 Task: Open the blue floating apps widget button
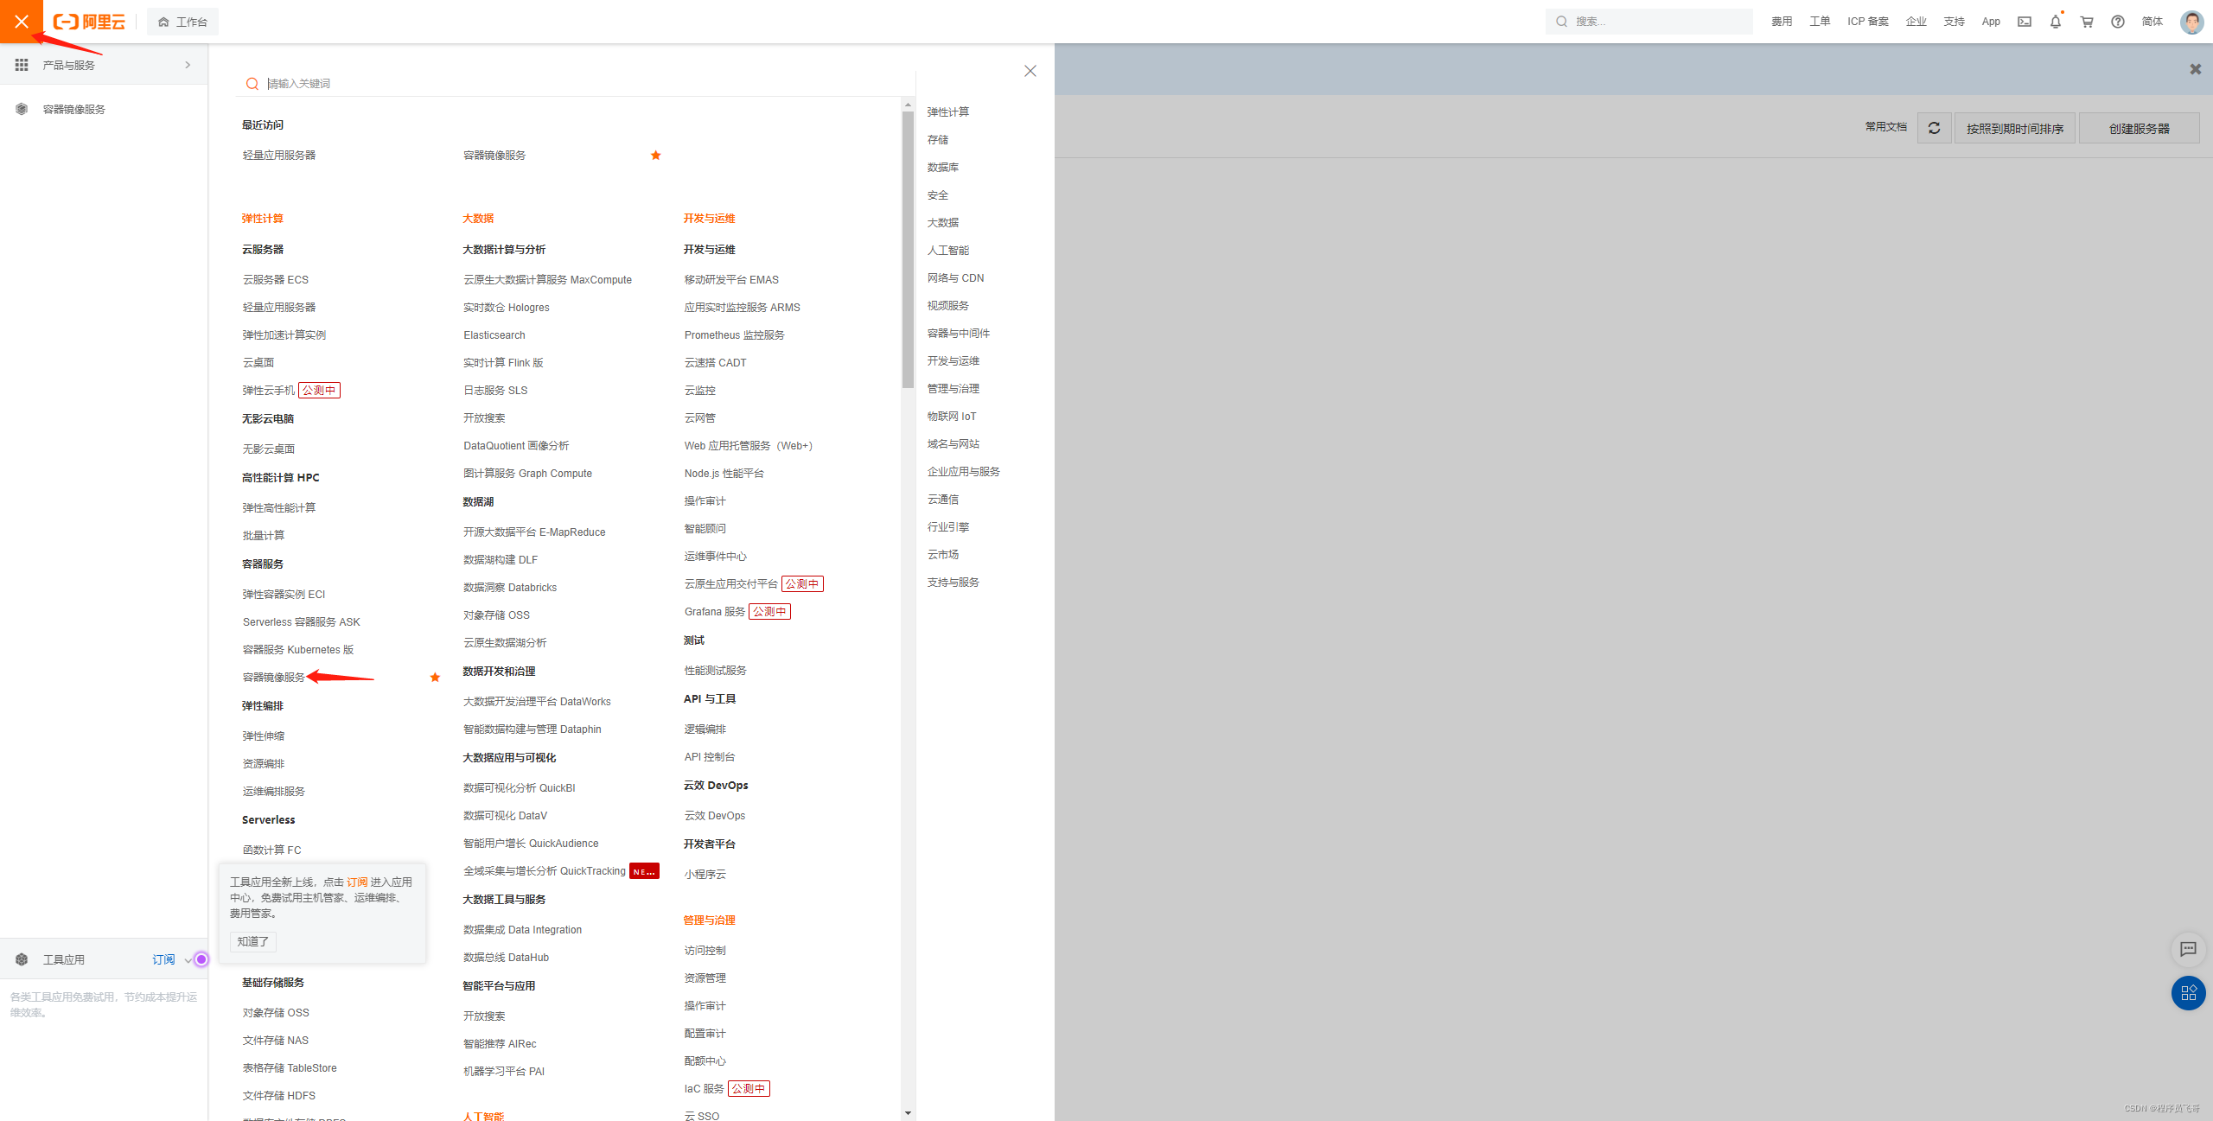[x=2189, y=993]
